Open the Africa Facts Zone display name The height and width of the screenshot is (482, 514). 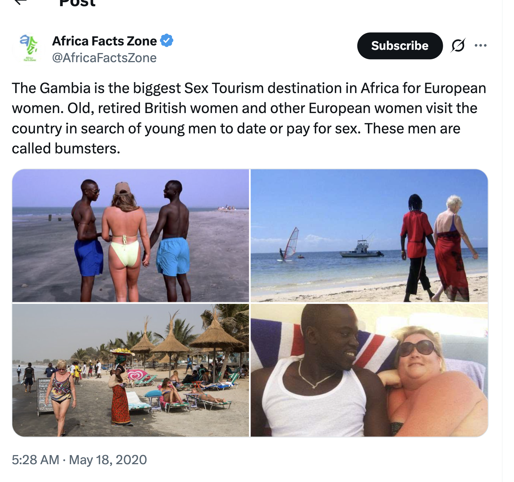click(104, 41)
